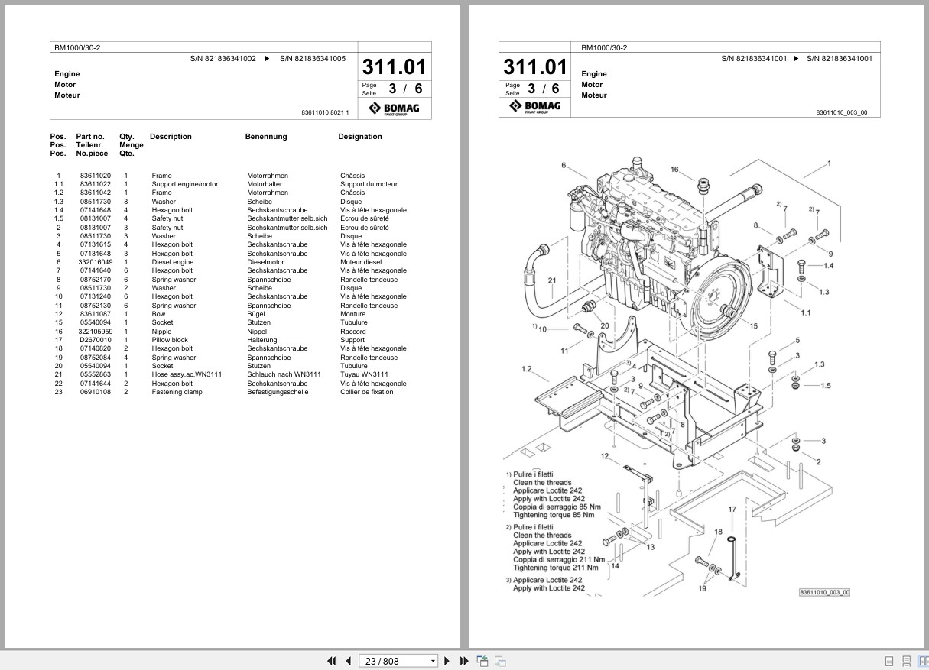Click the go to previous view icon
This screenshot has height=670, width=929.
482,661
